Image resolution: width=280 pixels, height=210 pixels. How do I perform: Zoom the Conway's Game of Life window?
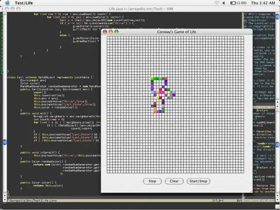(x=116, y=32)
